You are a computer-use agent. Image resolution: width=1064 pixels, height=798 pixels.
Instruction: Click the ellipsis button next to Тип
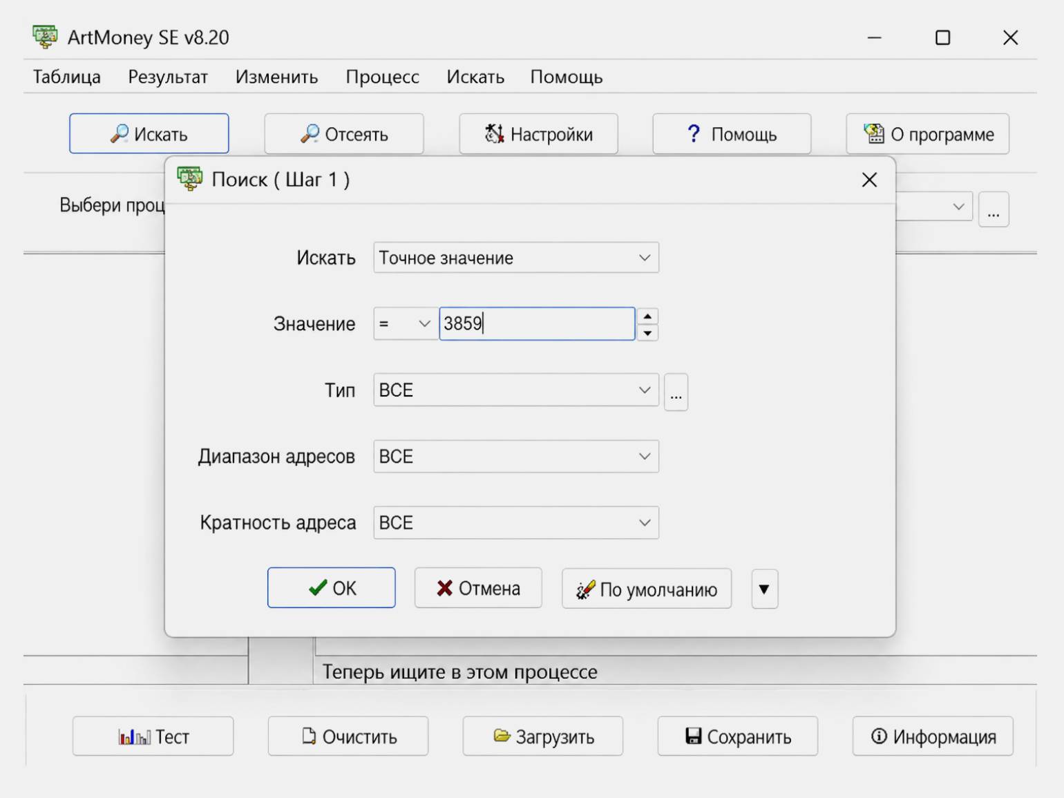(x=676, y=392)
